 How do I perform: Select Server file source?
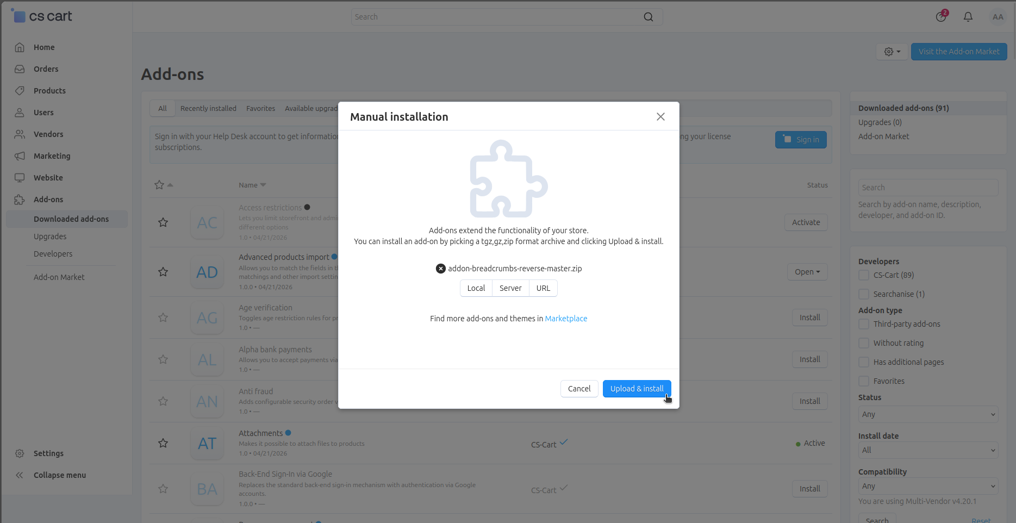510,288
